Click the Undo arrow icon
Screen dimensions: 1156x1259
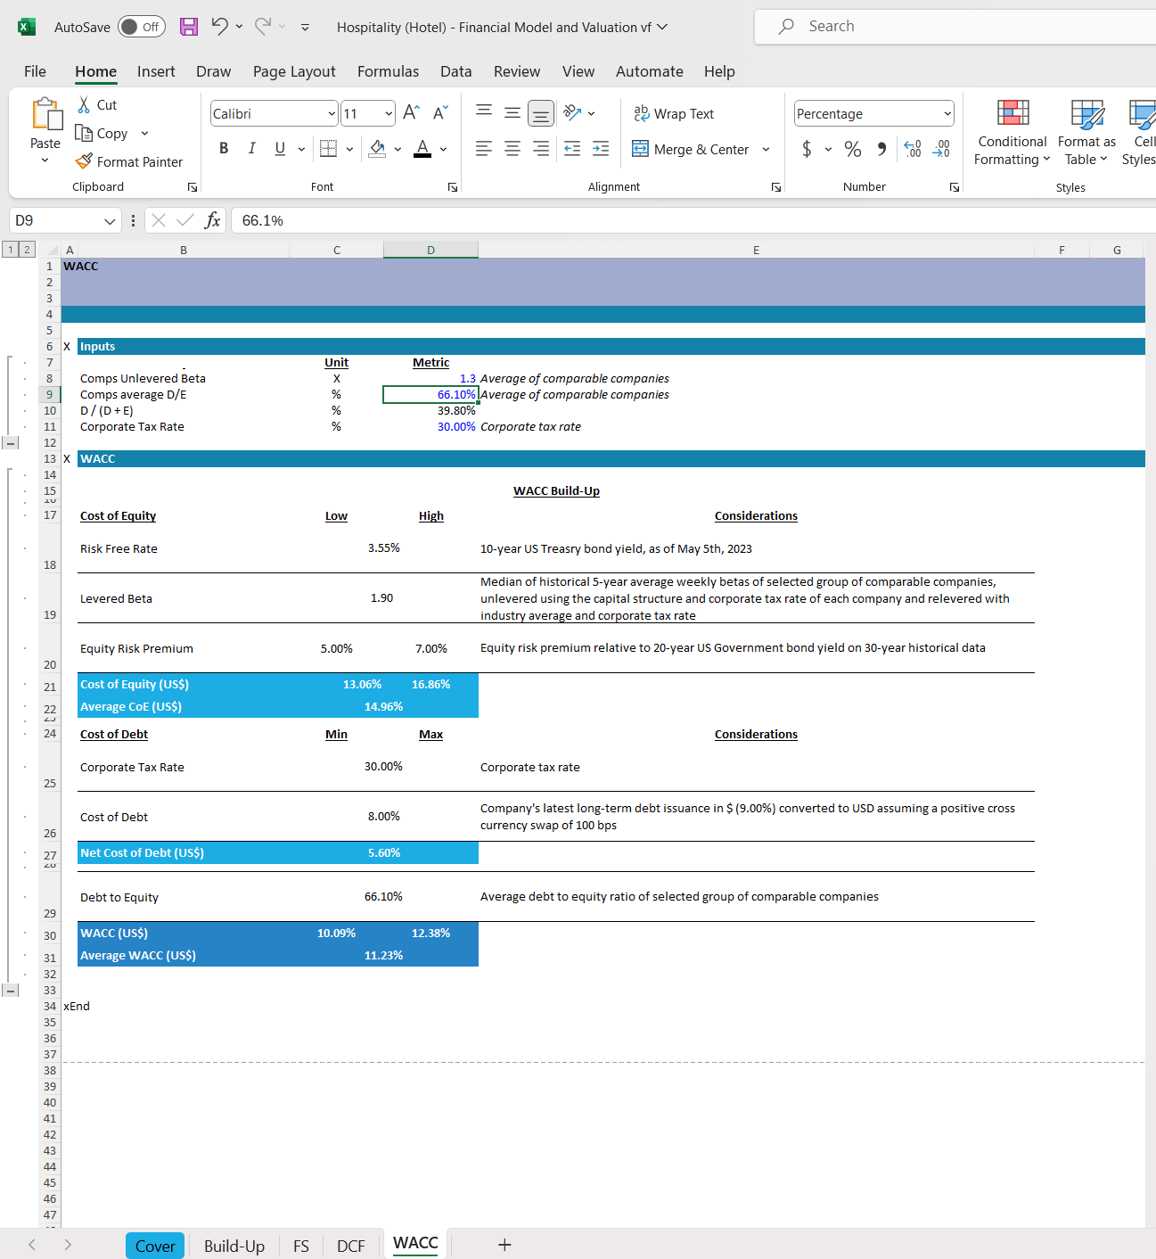pos(219,27)
